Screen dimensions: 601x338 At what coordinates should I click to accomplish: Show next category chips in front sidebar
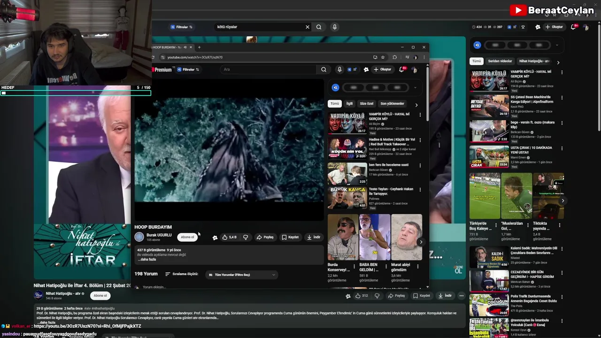416,105
